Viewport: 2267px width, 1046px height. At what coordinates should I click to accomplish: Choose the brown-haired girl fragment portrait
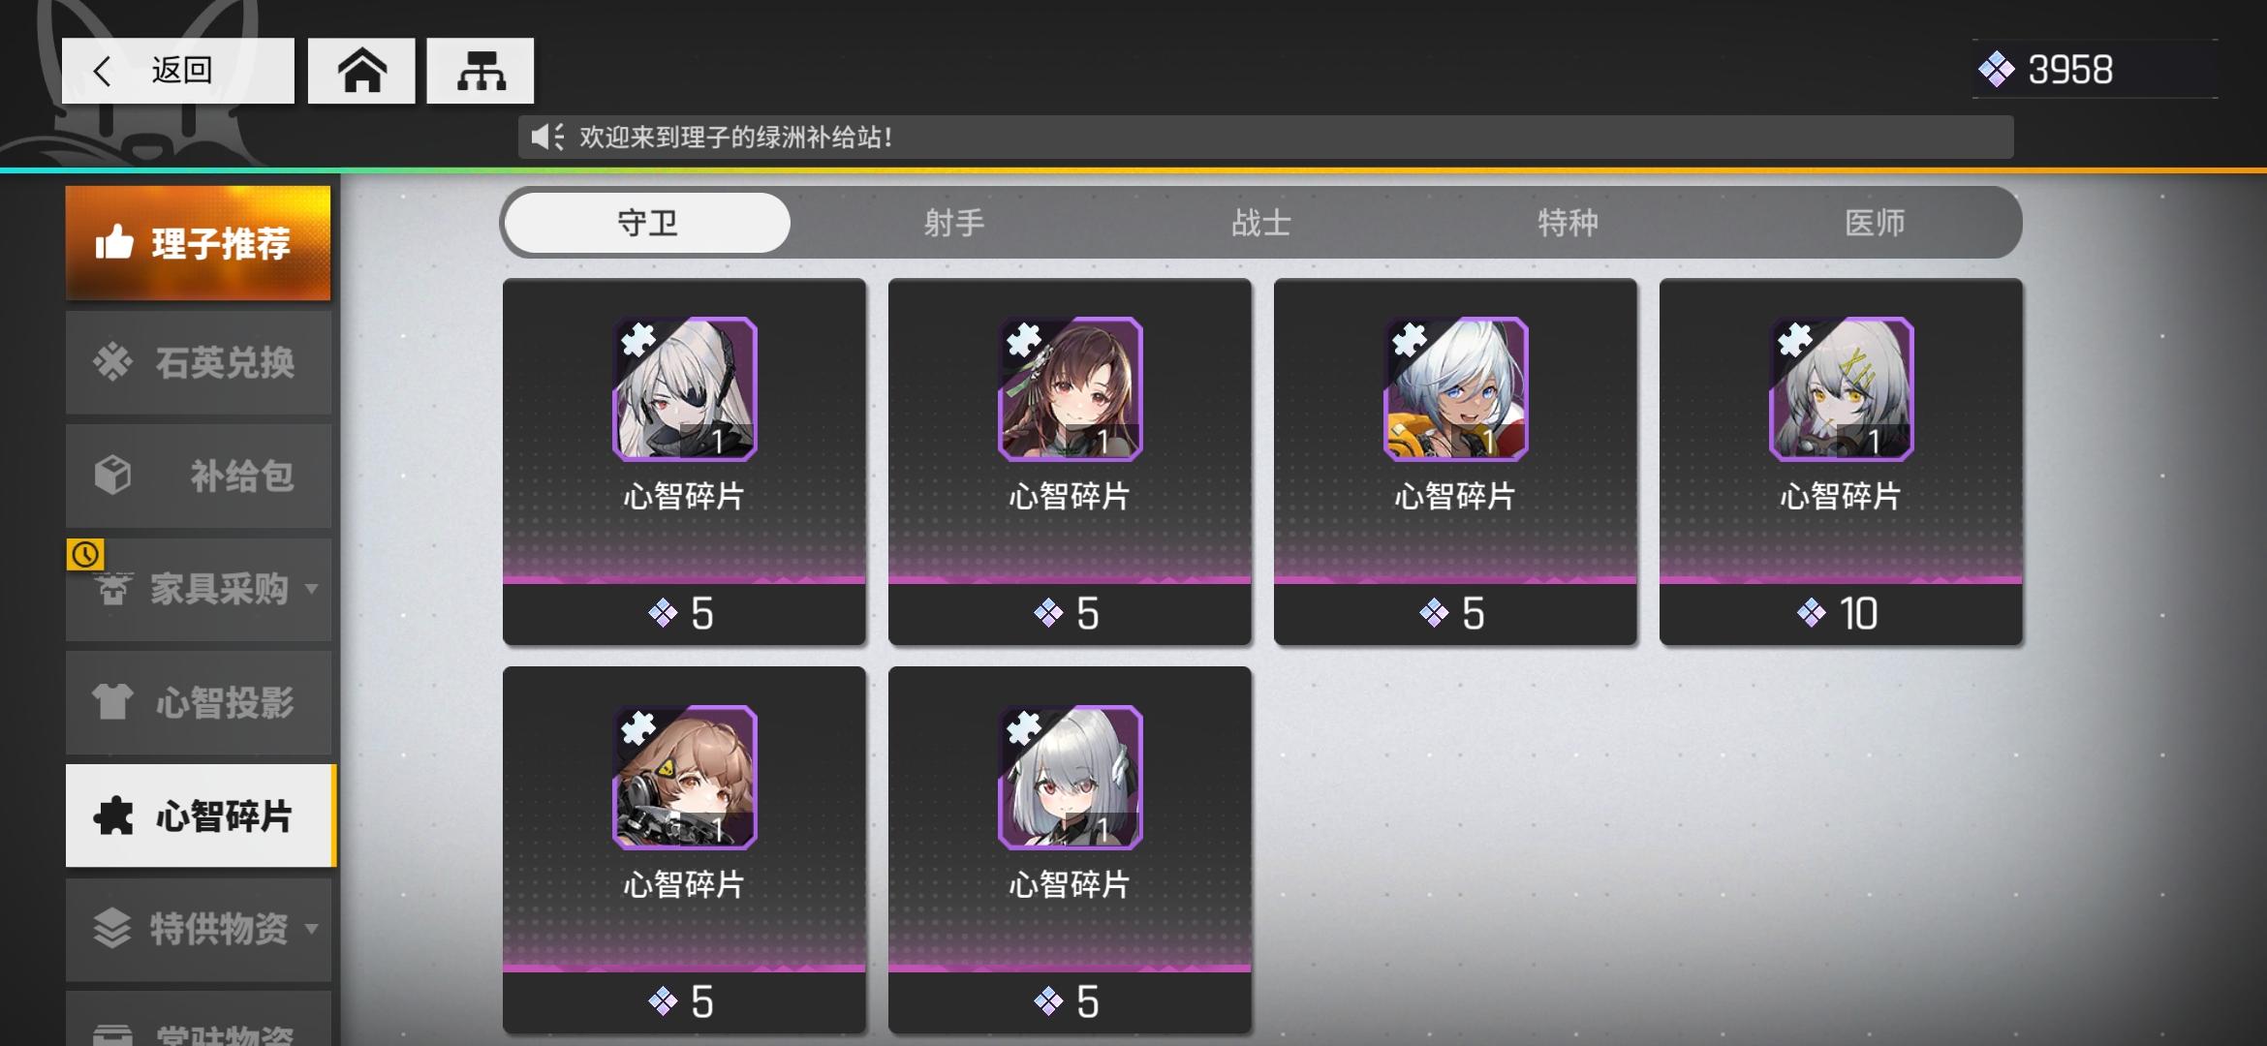[1070, 388]
